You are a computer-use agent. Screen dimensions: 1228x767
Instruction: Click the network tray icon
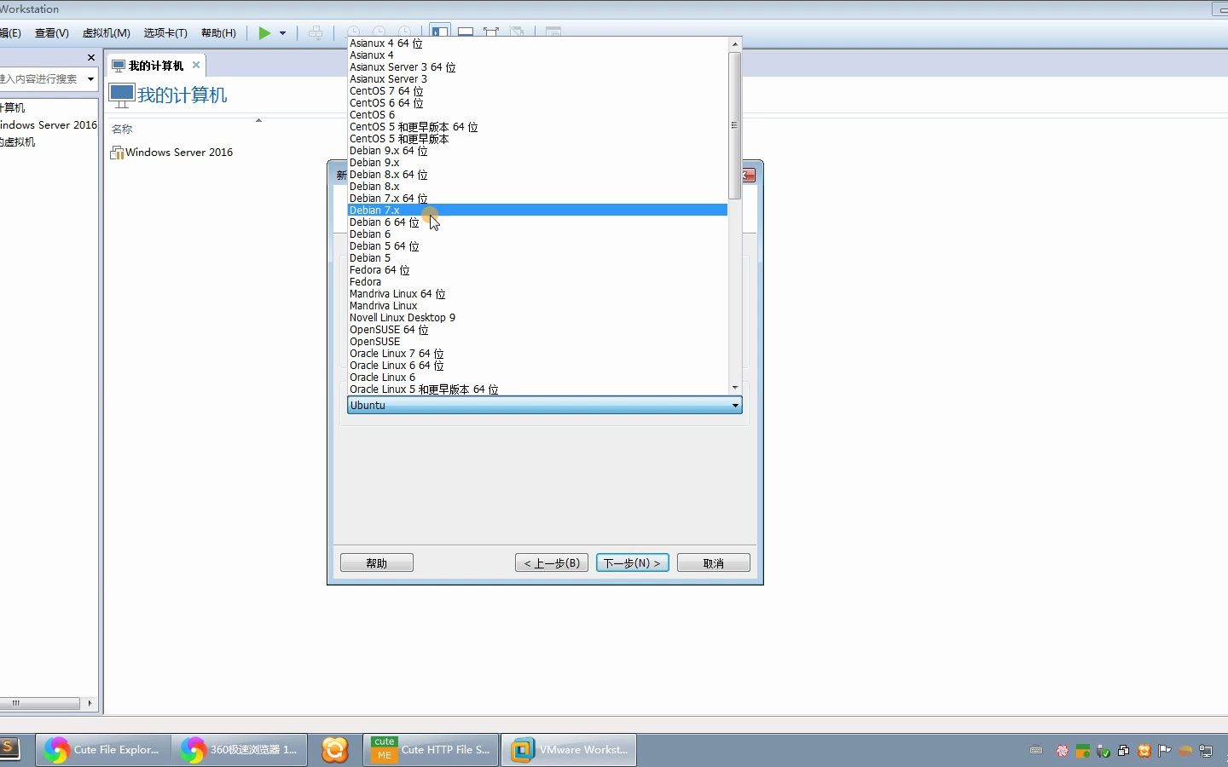pos(1206,751)
